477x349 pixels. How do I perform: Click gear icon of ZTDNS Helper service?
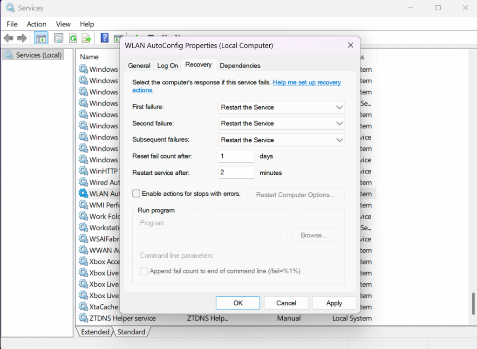tap(83, 318)
